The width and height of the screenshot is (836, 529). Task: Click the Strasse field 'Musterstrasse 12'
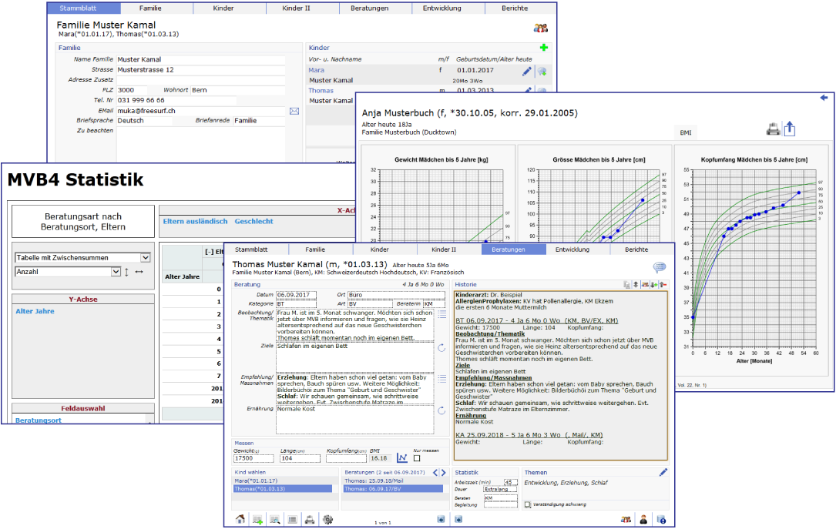click(x=200, y=70)
